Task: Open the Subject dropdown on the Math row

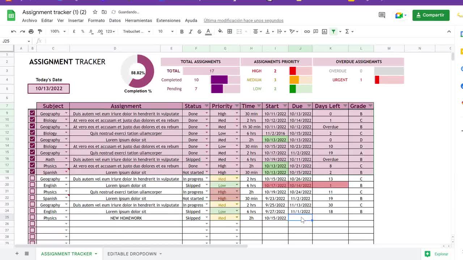Action: click(x=66, y=159)
